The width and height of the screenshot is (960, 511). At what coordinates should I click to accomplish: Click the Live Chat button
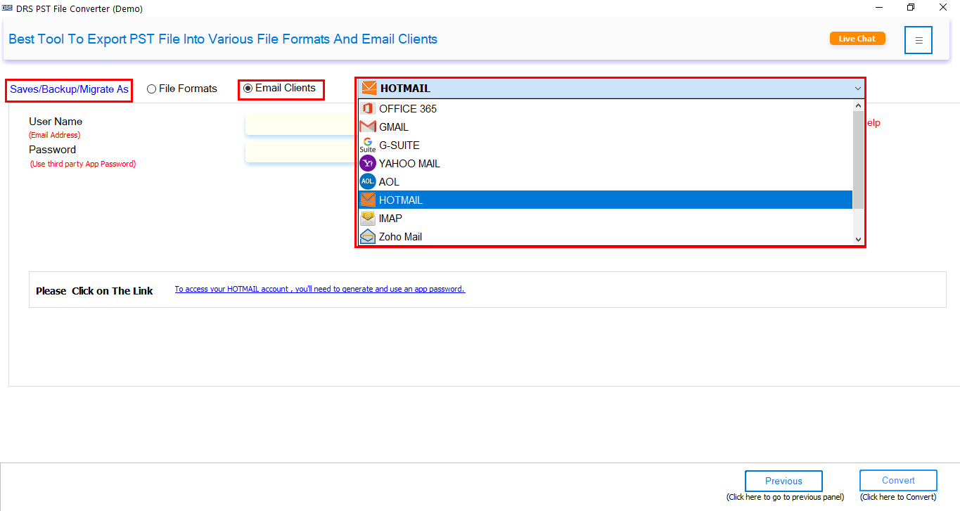[857, 39]
